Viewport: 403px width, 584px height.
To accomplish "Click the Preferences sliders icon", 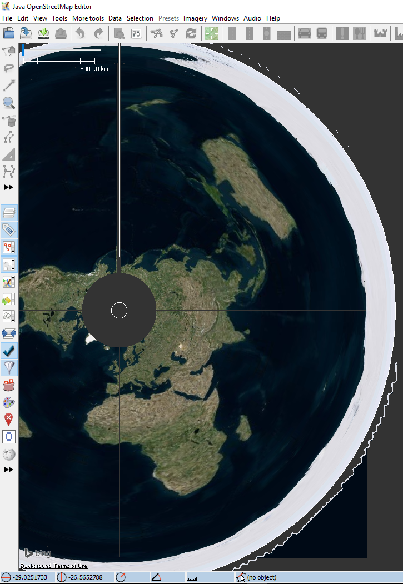I will coord(136,33).
